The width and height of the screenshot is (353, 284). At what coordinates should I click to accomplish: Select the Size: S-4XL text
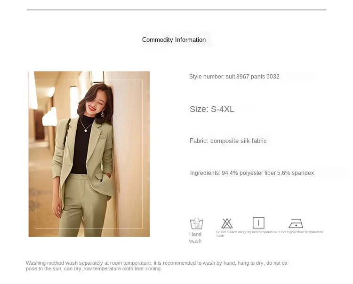click(x=212, y=109)
